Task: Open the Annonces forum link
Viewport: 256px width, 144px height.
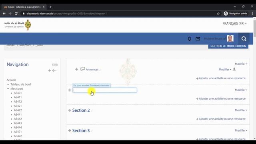Action: point(92,69)
